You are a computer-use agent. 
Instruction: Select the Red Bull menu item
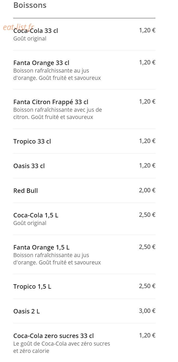84,191
